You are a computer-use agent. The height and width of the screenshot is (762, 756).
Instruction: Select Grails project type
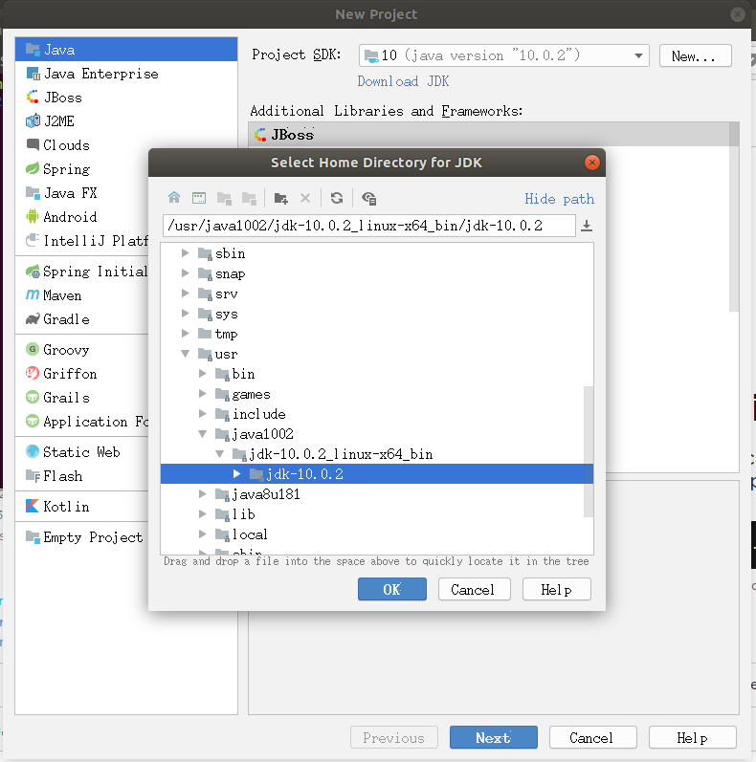(81, 397)
